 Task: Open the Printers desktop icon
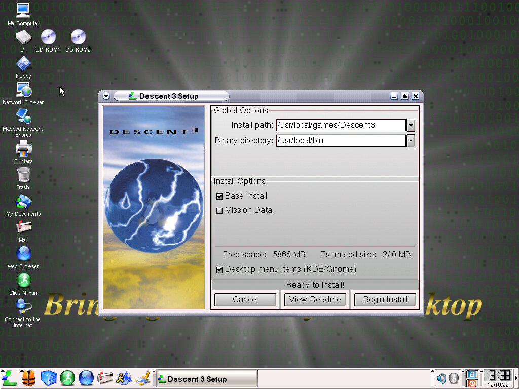click(x=23, y=149)
